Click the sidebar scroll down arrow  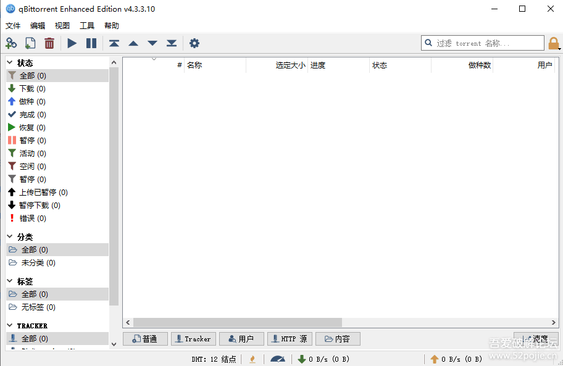pyautogui.click(x=114, y=344)
